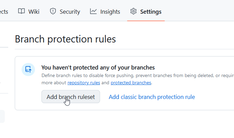Switch to the Security tab
234x138 pixels.
(70, 12)
